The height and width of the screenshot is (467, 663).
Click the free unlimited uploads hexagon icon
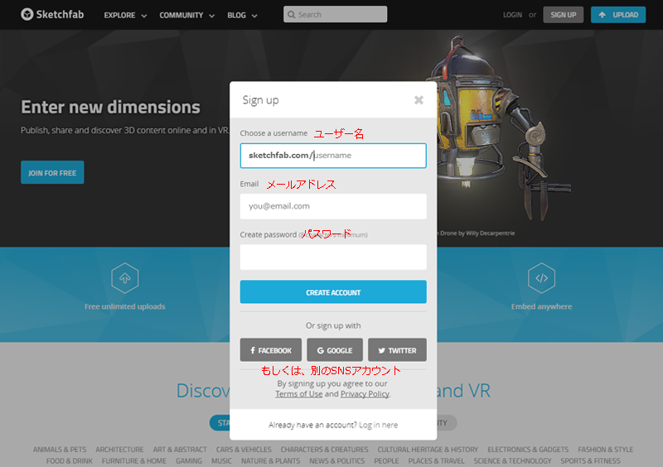click(x=125, y=277)
